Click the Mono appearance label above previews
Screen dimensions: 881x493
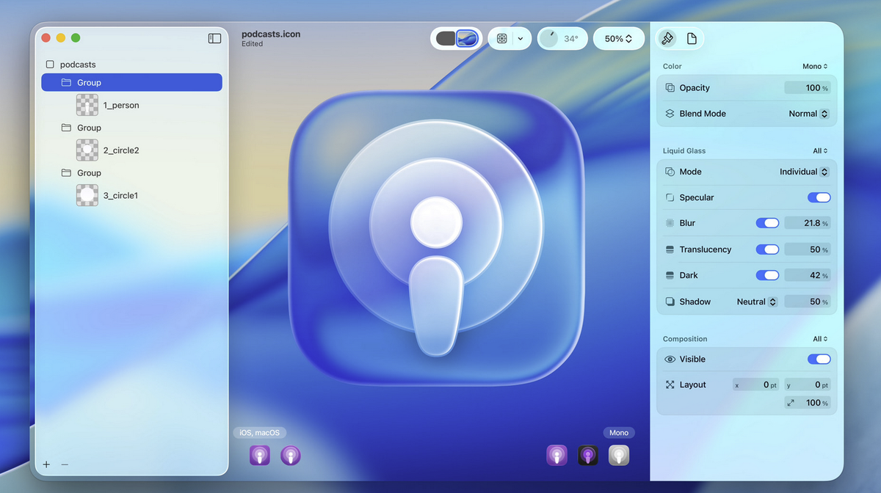pyautogui.click(x=619, y=433)
